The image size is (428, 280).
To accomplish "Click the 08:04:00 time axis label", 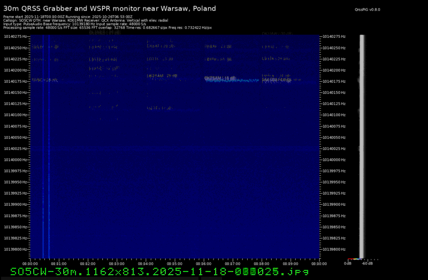I will pos(146,263).
